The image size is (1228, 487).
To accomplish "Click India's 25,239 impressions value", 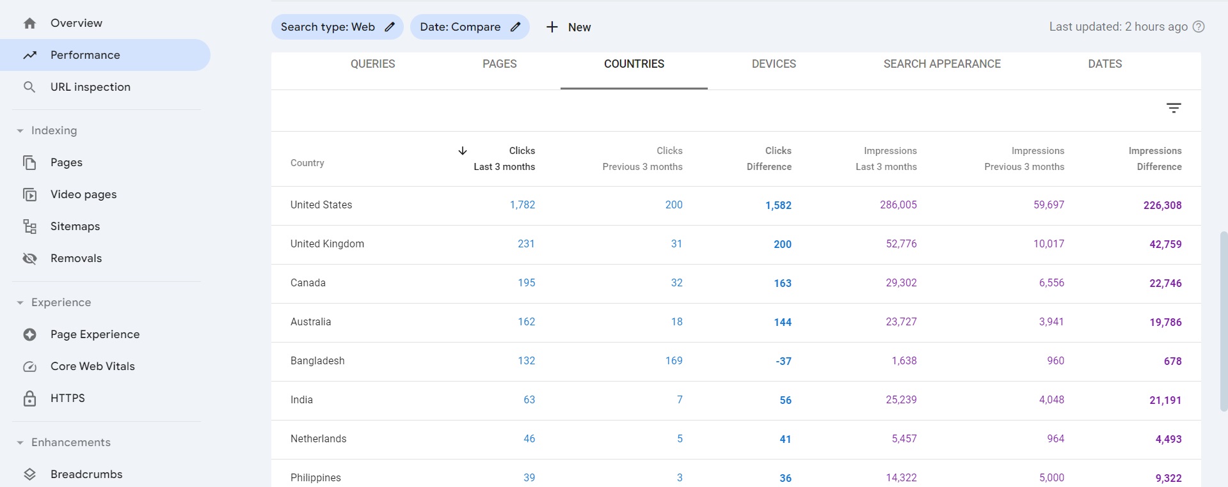I will [x=901, y=400].
